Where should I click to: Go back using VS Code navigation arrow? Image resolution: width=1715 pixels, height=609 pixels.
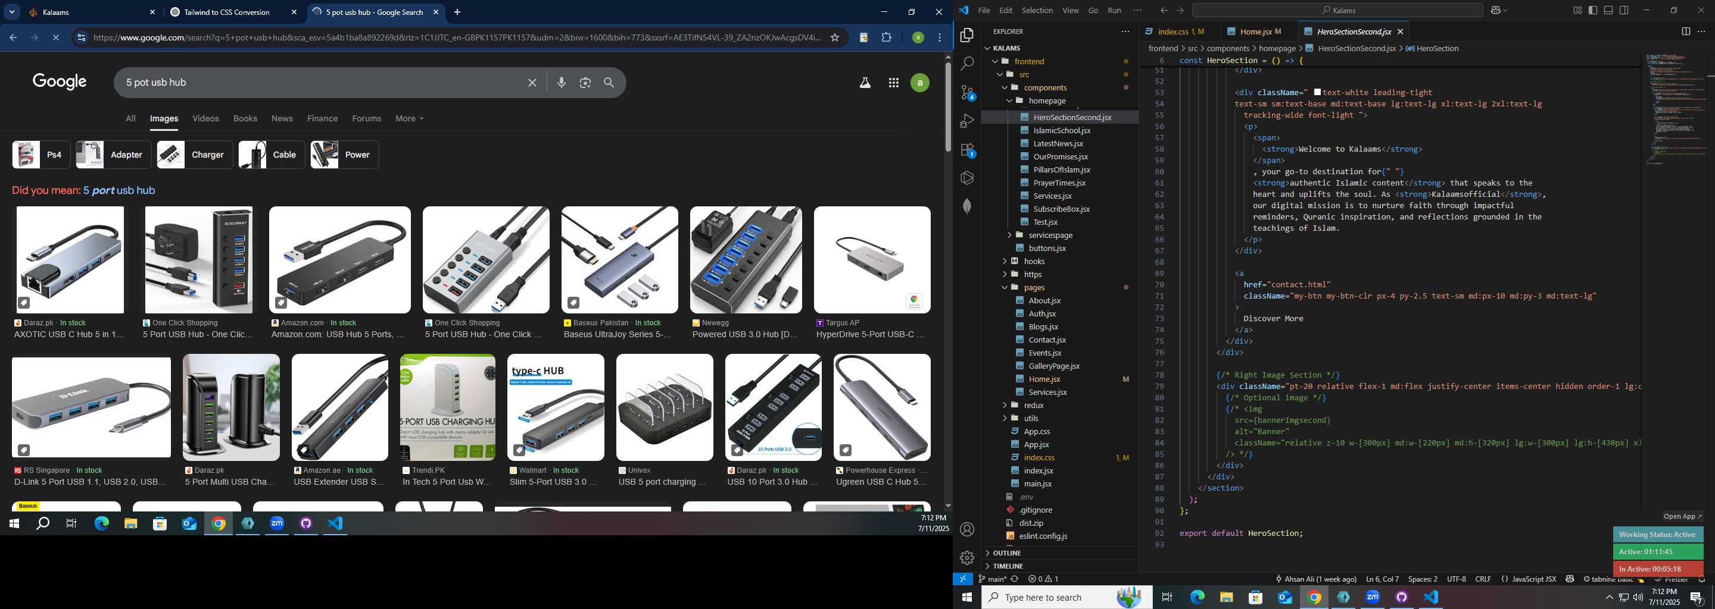(x=1164, y=11)
